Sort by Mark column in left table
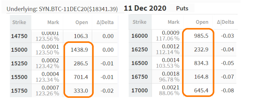The image size is (255, 101). [53, 22]
